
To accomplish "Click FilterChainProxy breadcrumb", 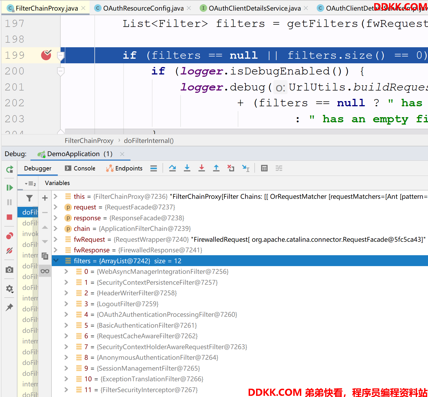I will coord(89,141).
